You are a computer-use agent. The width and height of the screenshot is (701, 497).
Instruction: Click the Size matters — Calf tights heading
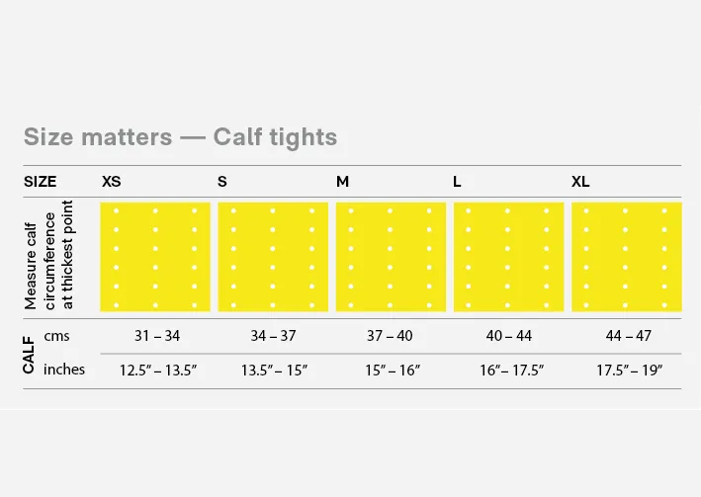point(180,137)
